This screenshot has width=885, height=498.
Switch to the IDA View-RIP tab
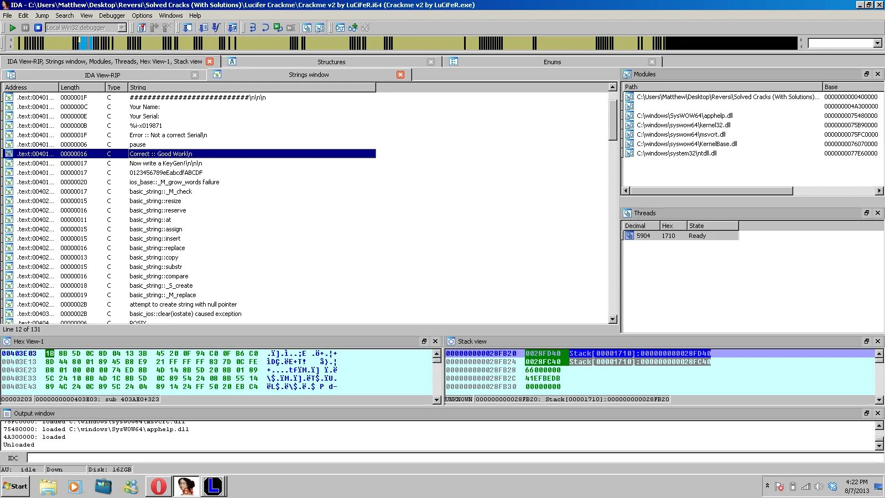tap(102, 75)
